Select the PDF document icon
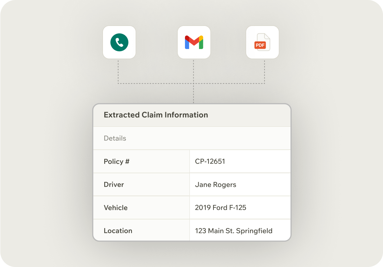 [263, 42]
